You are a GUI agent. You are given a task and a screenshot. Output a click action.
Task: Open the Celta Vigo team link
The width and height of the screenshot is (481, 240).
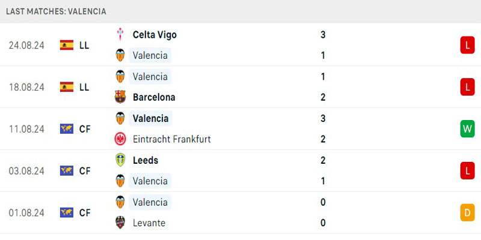click(x=155, y=35)
